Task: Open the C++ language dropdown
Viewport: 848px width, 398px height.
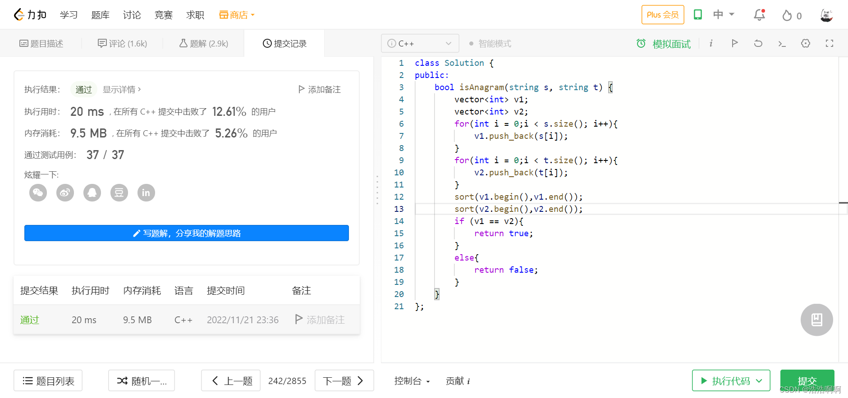Action: pyautogui.click(x=420, y=43)
